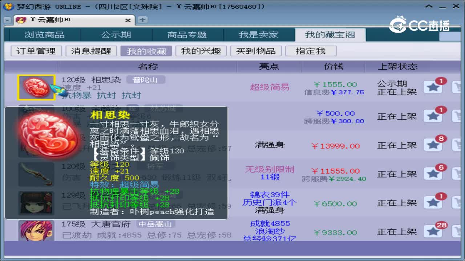Click price ¥9333.00
The image size is (465, 261).
coord(336,232)
